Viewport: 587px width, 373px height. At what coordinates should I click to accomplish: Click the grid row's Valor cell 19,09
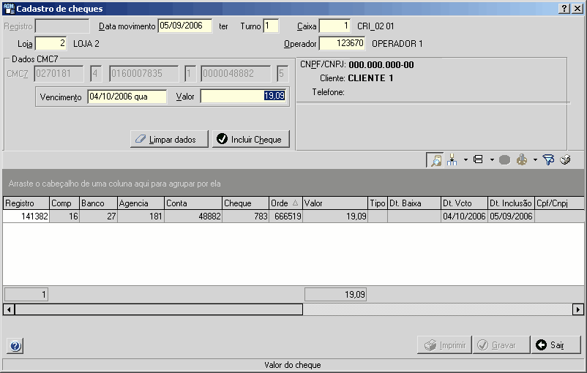[x=335, y=216]
